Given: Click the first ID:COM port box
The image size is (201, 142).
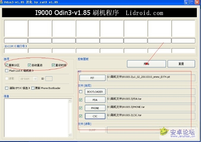Looking at the screenshot, I should (x=16, y=51).
